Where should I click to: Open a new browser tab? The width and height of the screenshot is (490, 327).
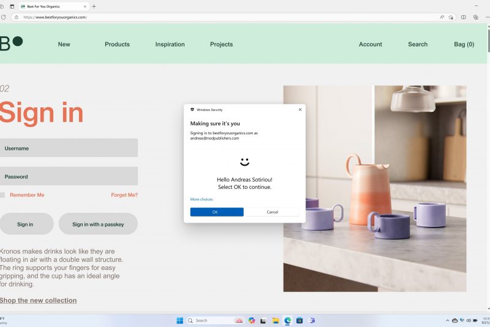point(94,6)
